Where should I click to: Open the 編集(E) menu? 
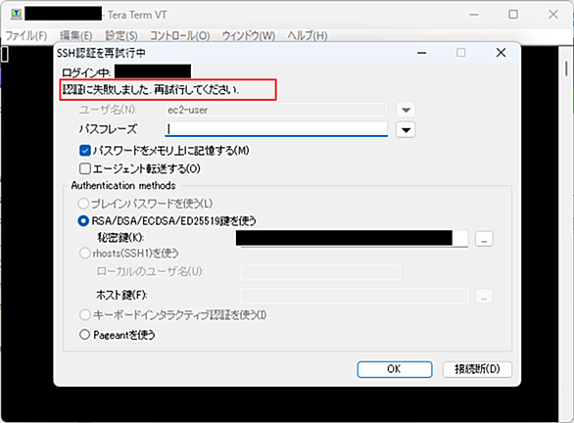coord(76,35)
